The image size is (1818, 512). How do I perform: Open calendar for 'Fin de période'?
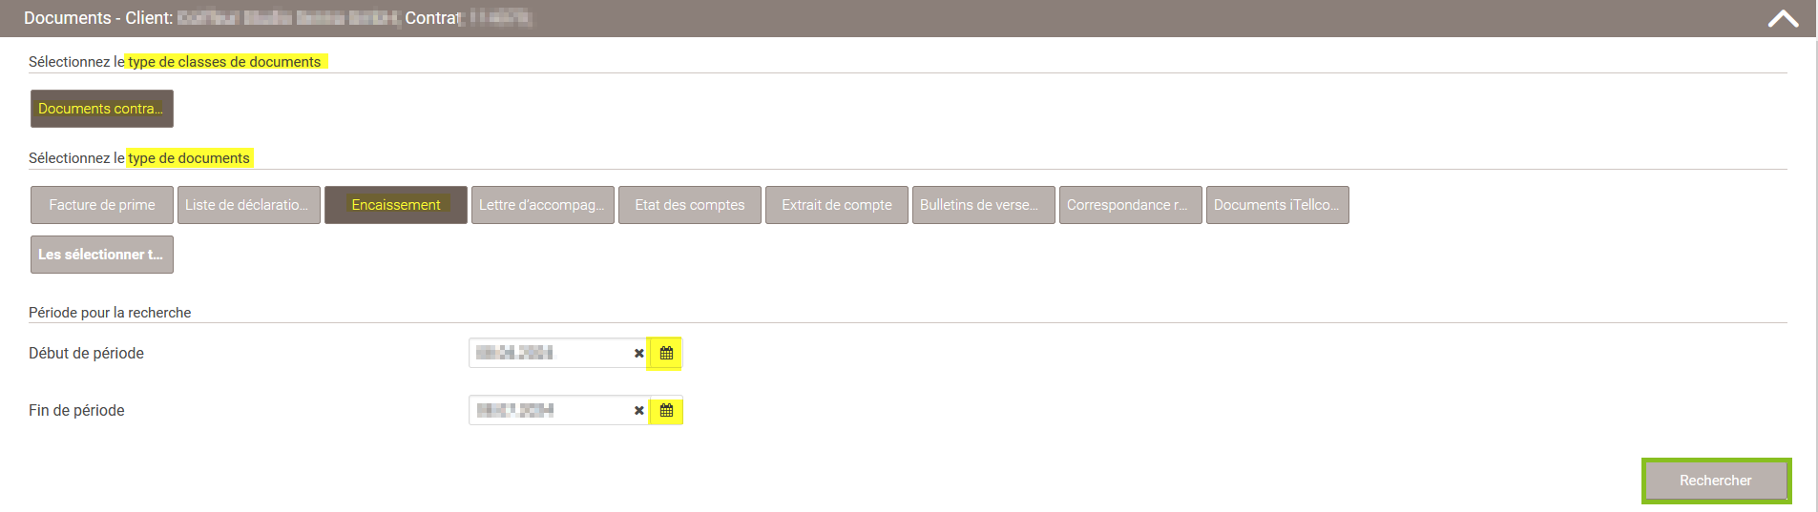[666, 410]
